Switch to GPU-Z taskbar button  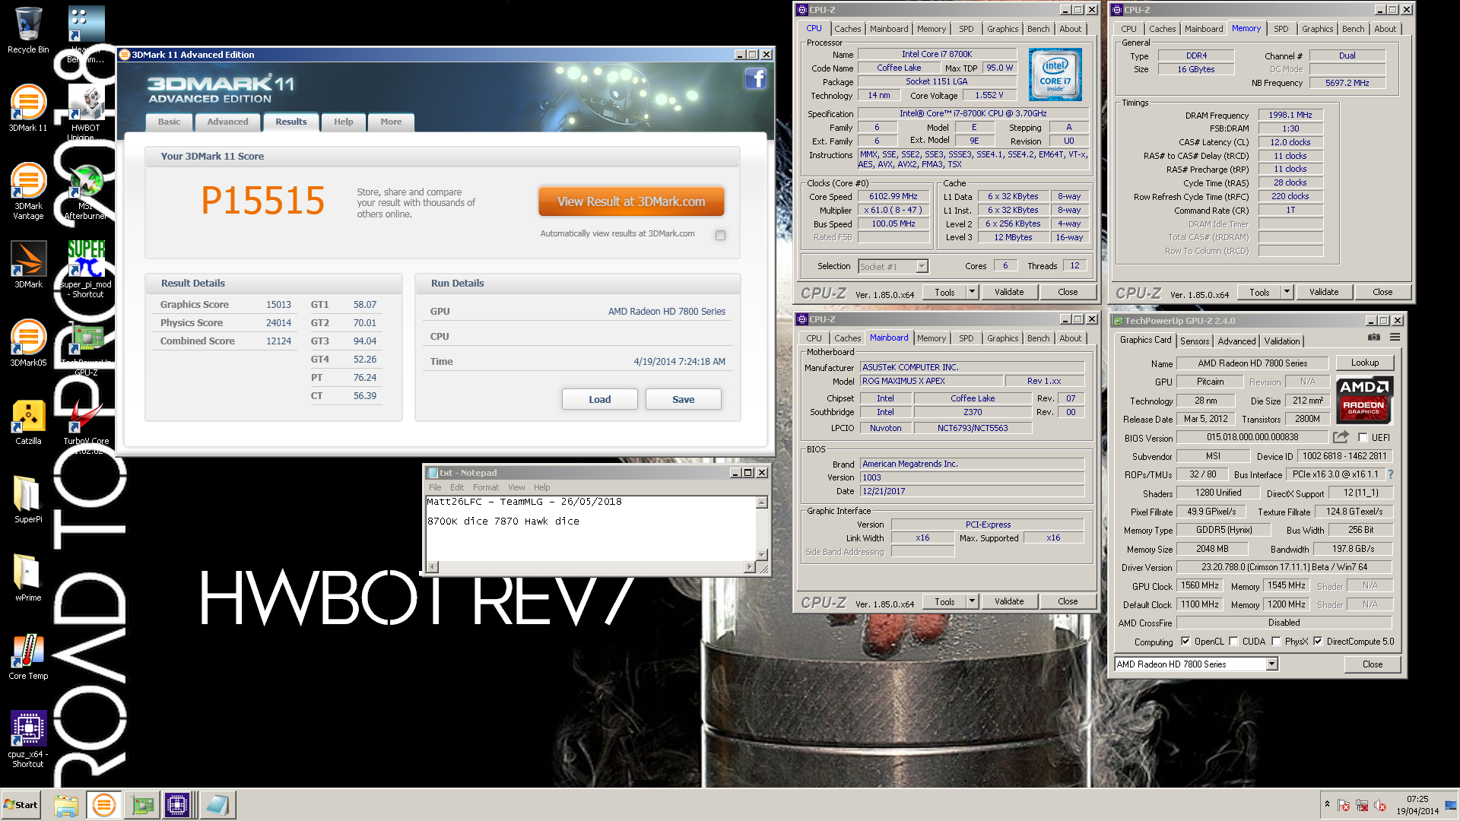(x=142, y=805)
